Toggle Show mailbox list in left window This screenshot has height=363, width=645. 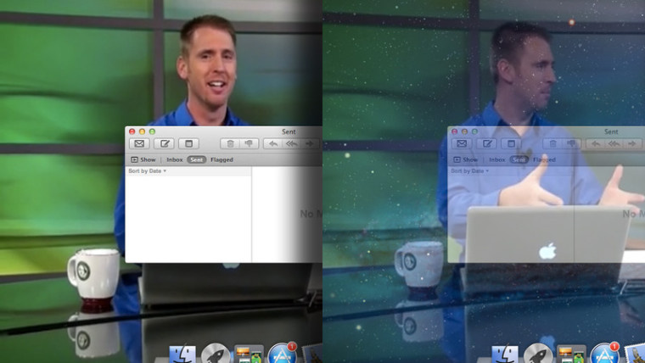tap(143, 159)
